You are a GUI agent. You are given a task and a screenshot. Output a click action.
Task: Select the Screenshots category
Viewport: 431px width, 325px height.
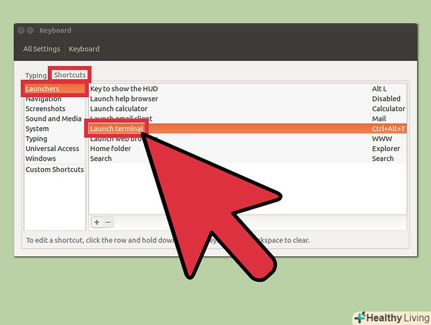(x=54, y=108)
